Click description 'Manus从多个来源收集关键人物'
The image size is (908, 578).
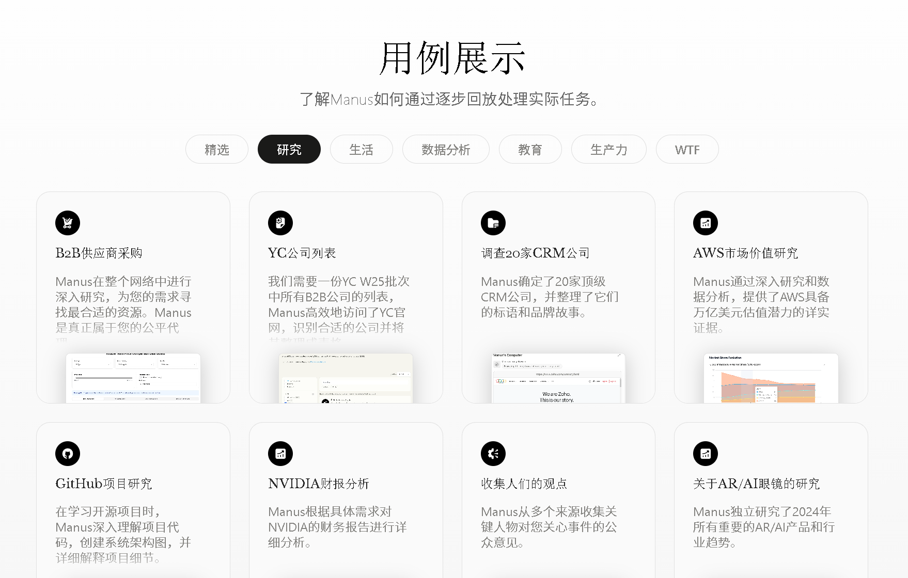pyautogui.click(x=549, y=527)
